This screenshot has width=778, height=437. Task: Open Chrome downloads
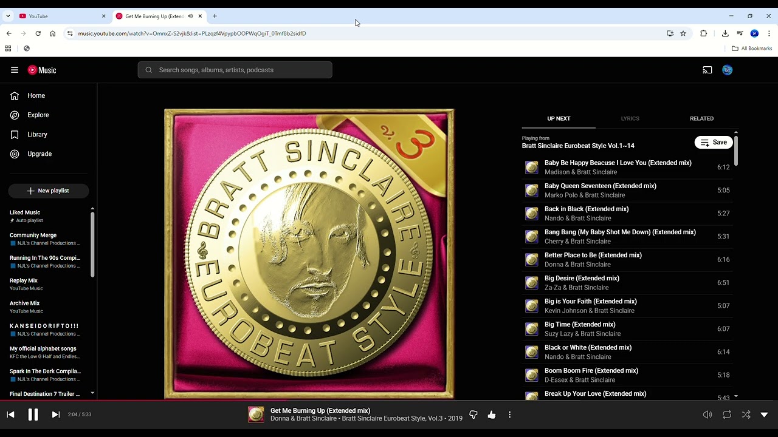point(725,33)
